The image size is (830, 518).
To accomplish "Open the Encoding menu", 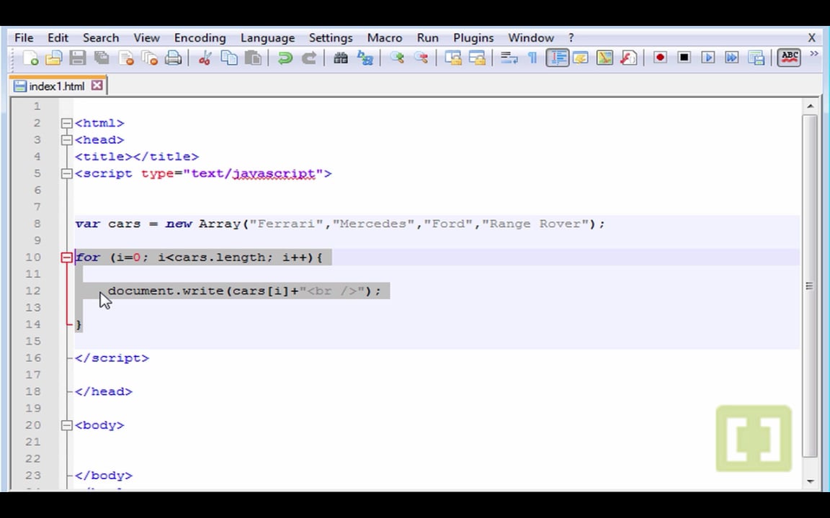I will click(x=200, y=38).
